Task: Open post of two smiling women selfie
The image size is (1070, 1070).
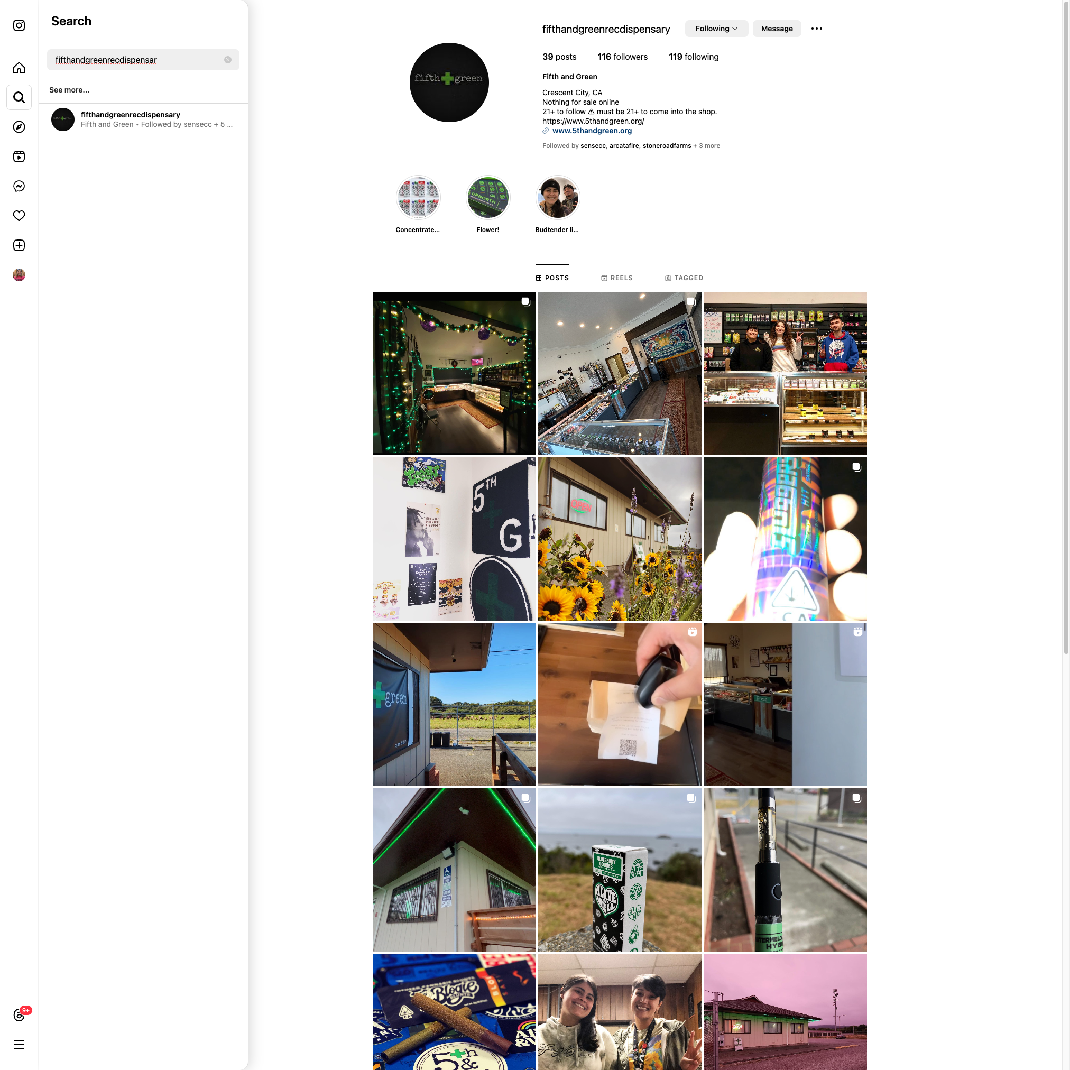Action: coord(620,1012)
